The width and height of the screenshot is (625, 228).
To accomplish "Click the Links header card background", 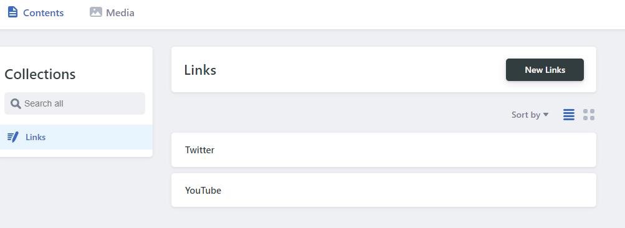I will pyautogui.click(x=359, y=70).
